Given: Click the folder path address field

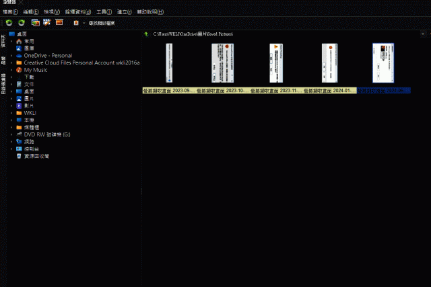Looking at the screenshot, I should [284, 34].
